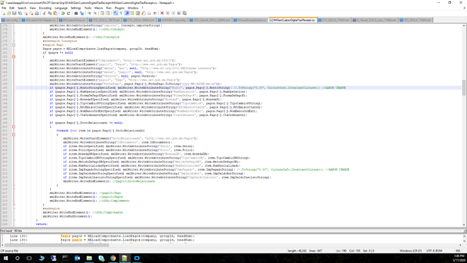
Task: Click the Document Map toolbar icon
Action: pos(137,13)
